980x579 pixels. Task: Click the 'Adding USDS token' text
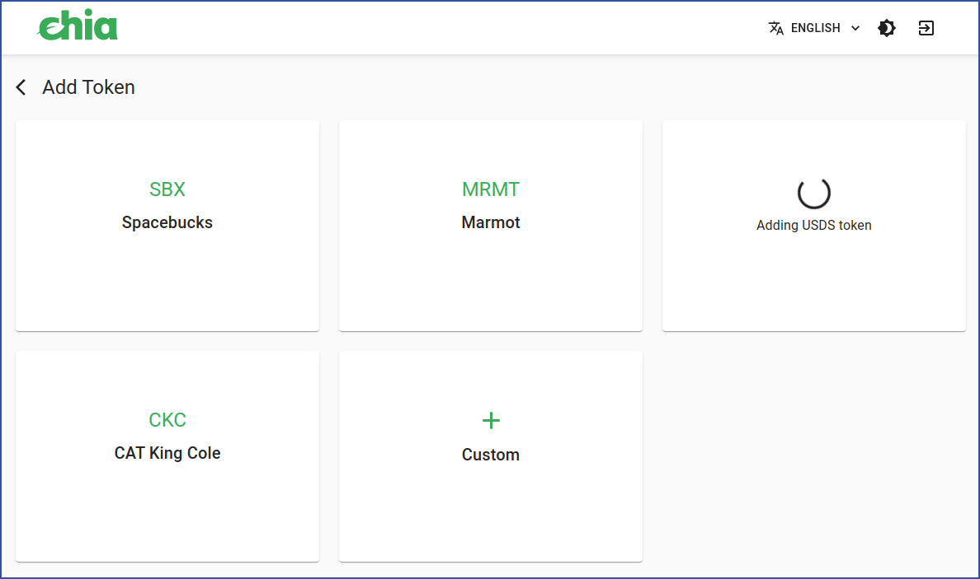click(813, 225)
